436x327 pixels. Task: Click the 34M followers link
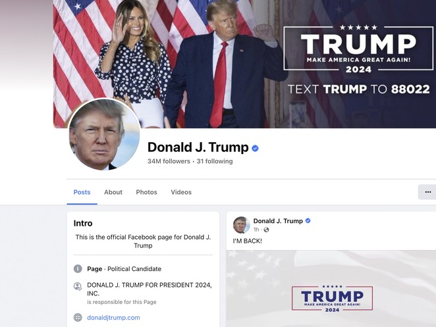tap(169, 161)
